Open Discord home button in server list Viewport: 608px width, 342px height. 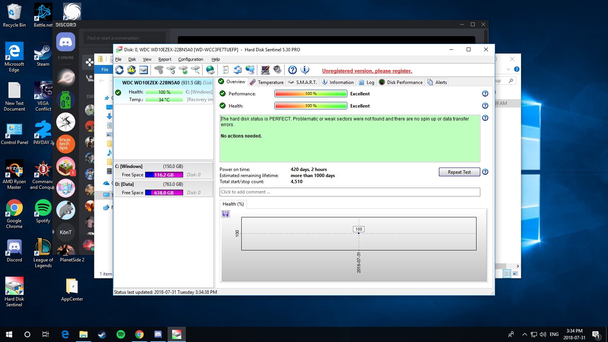(66, 42)
